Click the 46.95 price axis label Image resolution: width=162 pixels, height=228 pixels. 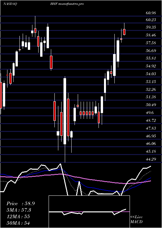[x=151, y=136]
